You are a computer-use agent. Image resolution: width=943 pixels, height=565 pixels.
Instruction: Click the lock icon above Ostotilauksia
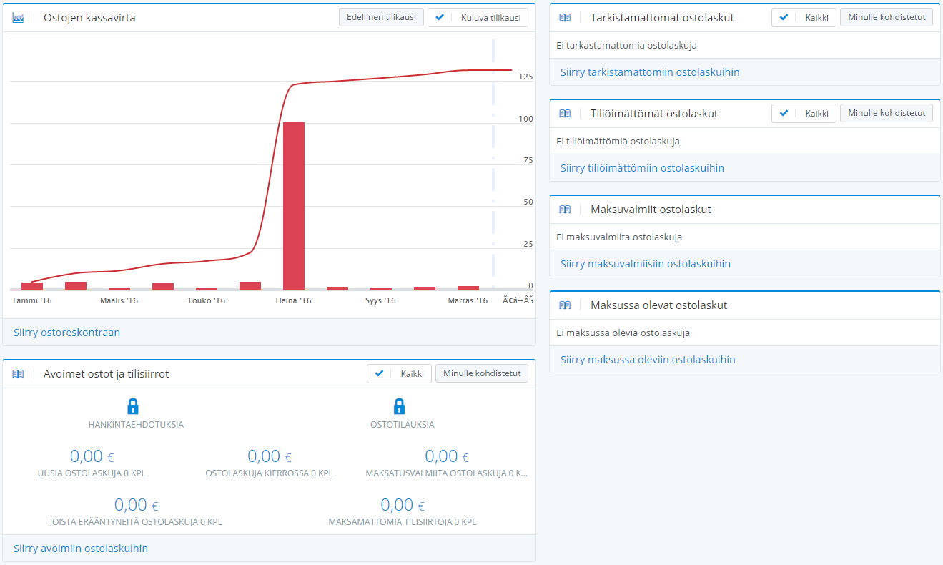400,407
